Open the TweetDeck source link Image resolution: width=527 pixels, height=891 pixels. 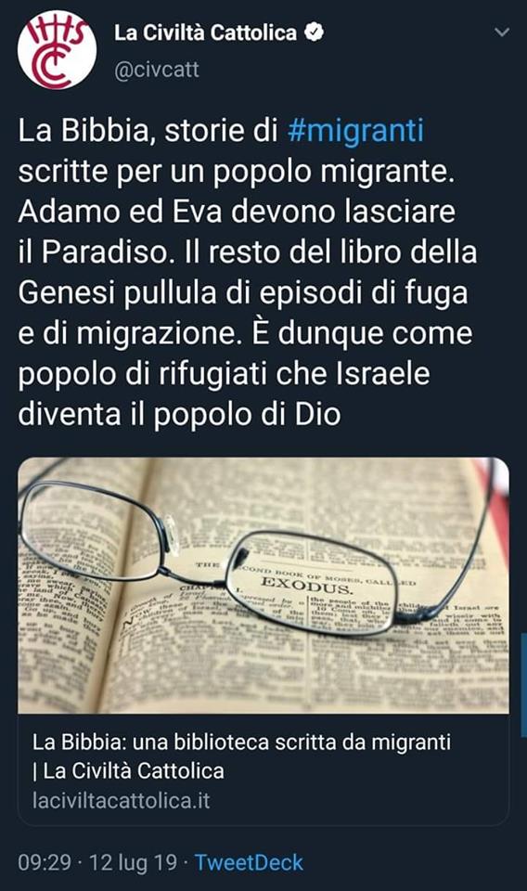pyautogui.click(x=249, y=862)
